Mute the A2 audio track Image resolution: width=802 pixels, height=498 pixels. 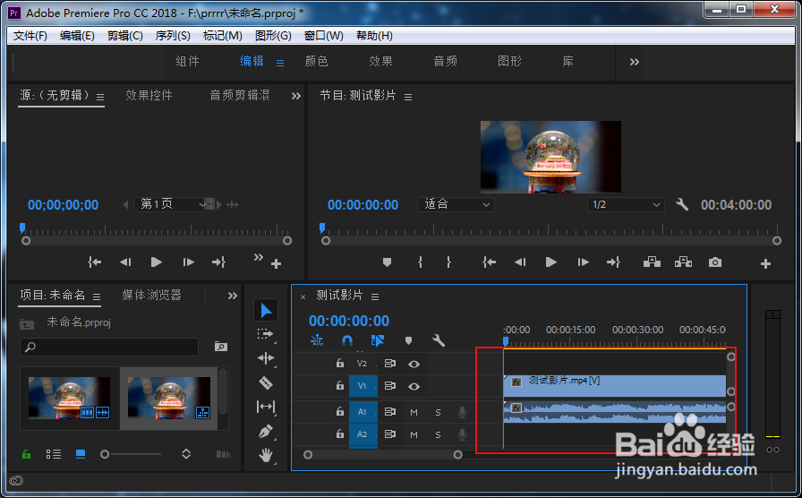click(414, 434)
